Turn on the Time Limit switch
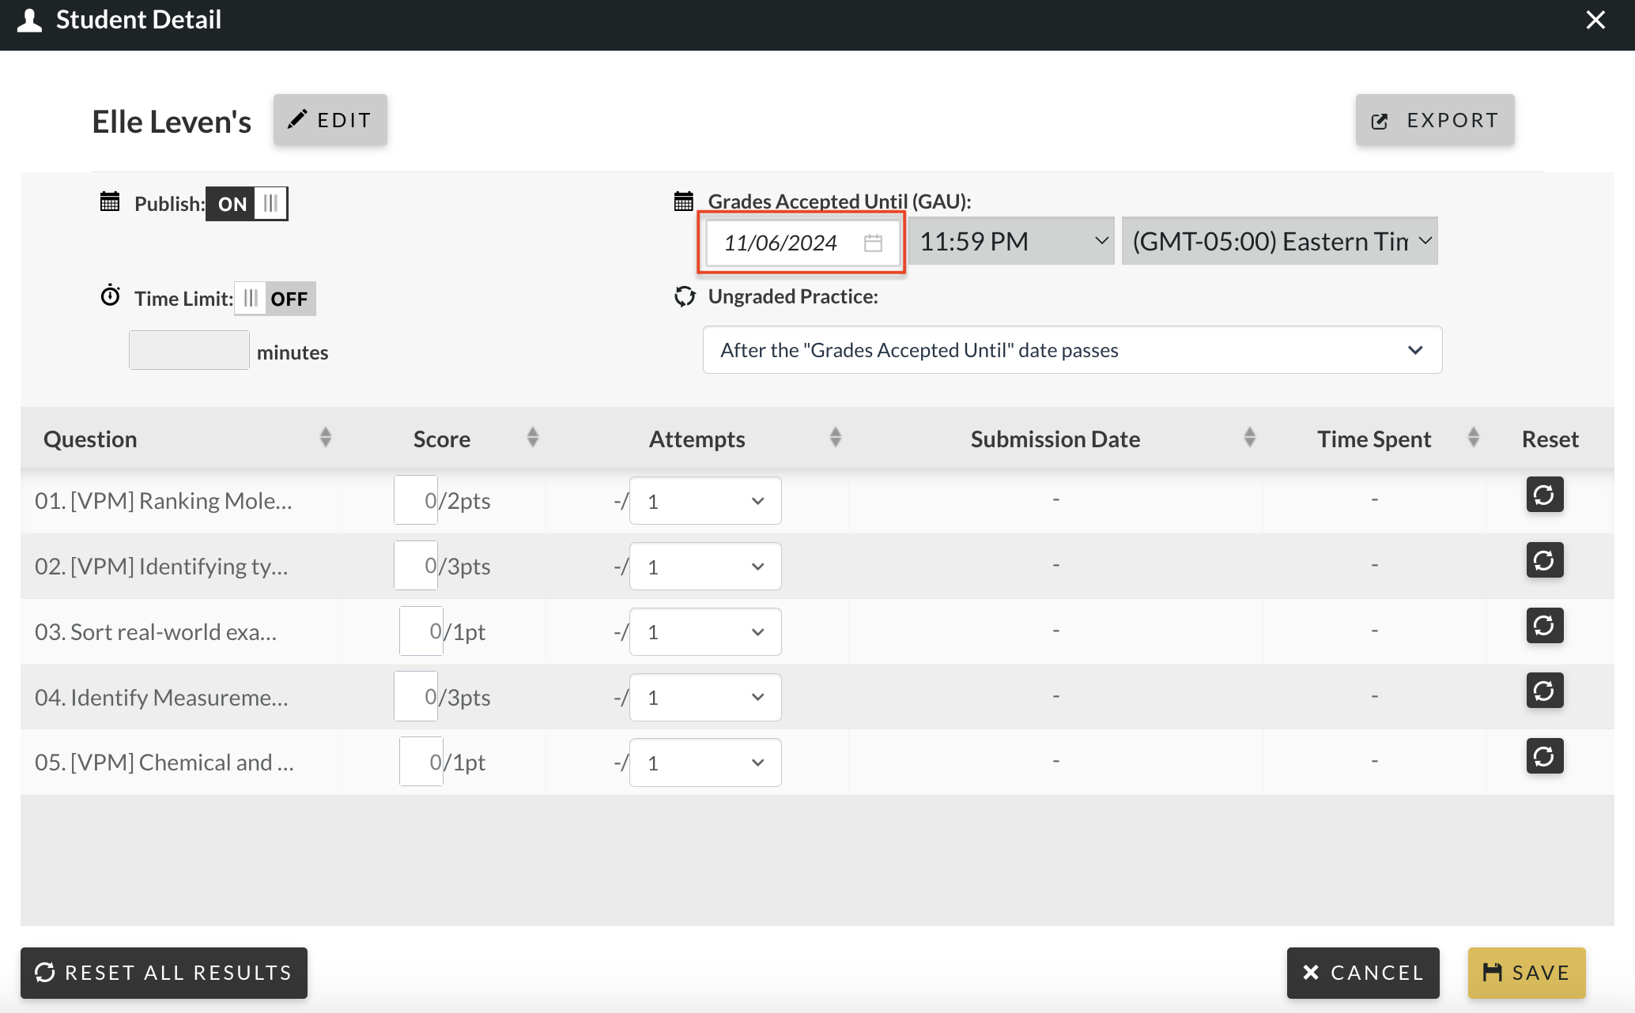 pyautogui.click(x=275, y=299)
